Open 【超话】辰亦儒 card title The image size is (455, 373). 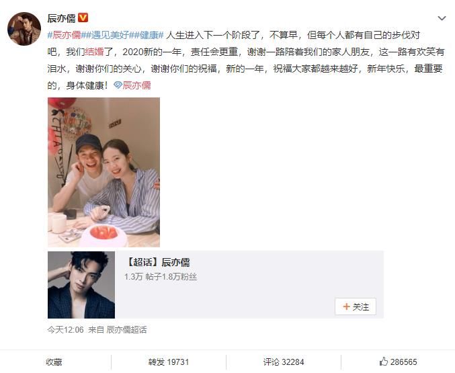pos(157,262)
